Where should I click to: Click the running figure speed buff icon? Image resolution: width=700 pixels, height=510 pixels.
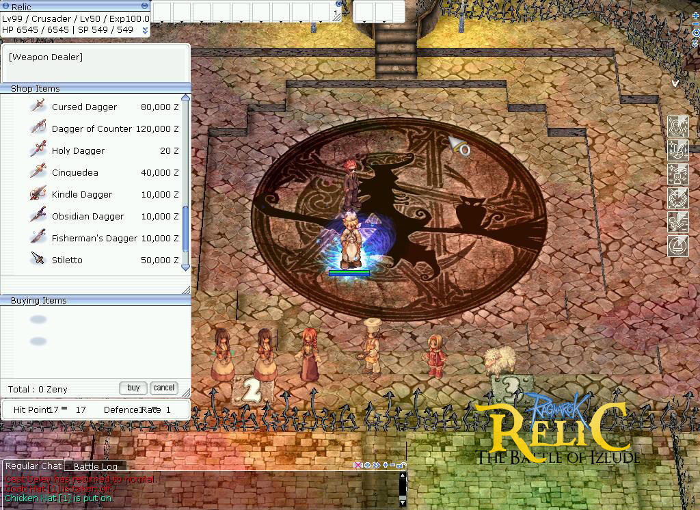[677, 222]
